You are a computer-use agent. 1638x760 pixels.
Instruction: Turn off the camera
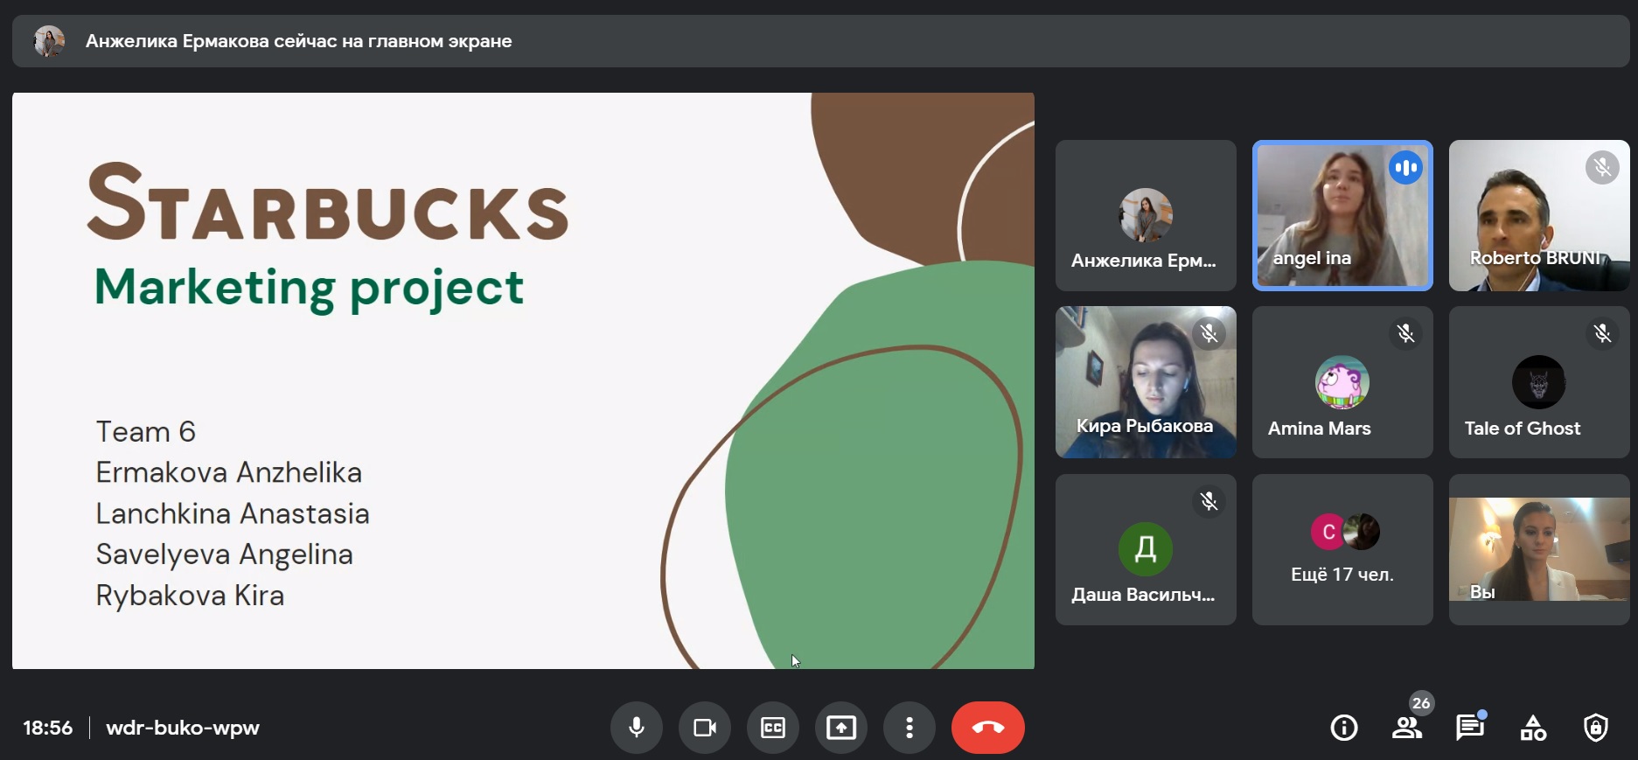click(x=705, y=728)
